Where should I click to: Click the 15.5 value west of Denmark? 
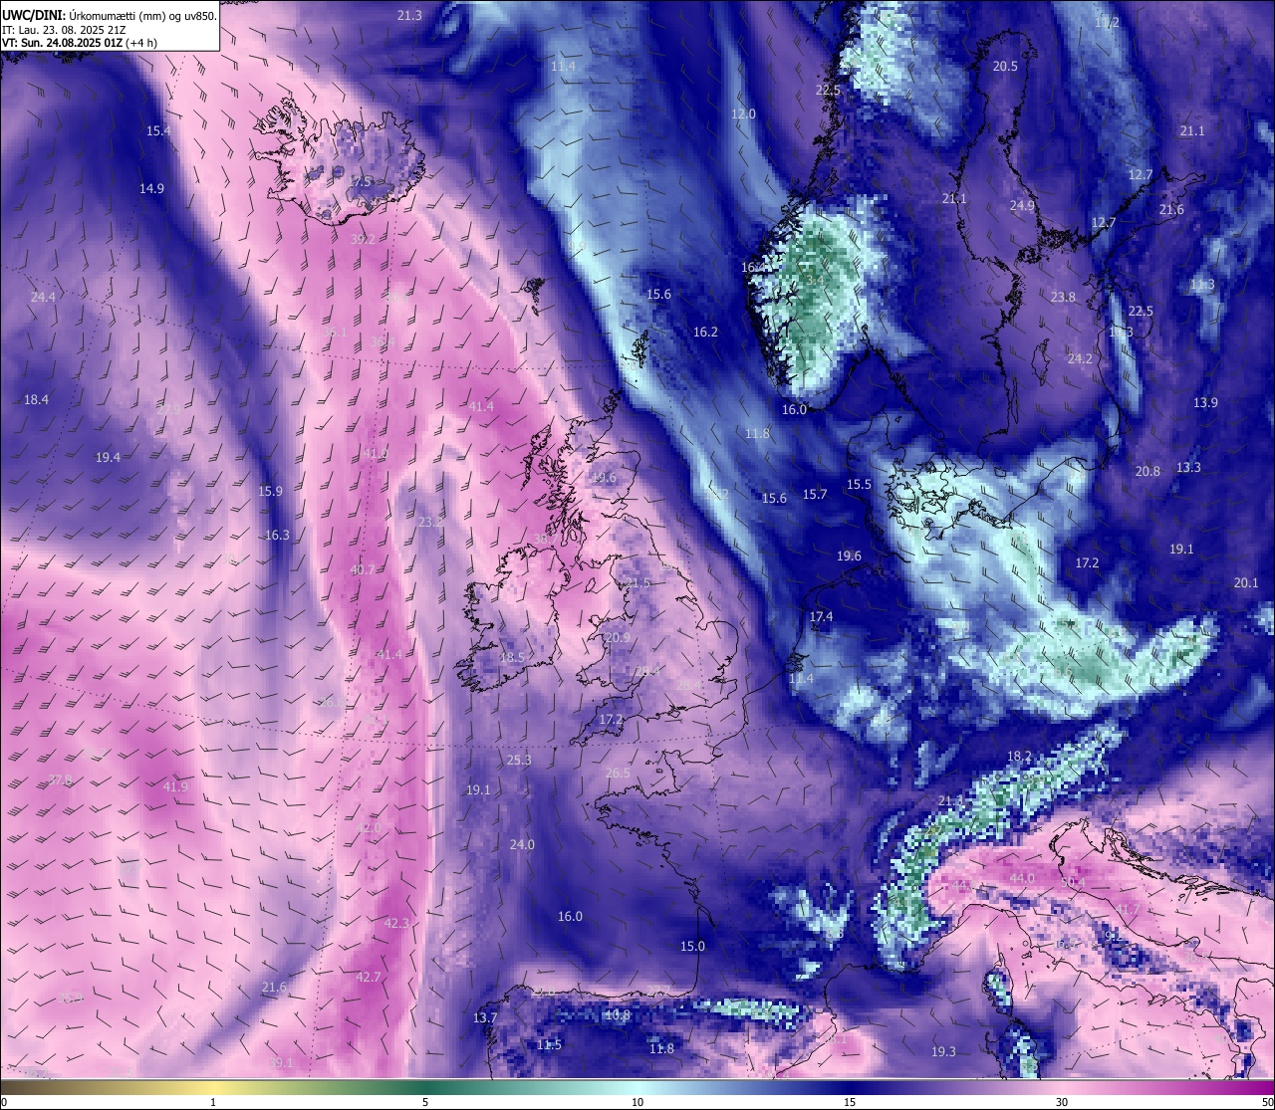[x=859, y=484]
